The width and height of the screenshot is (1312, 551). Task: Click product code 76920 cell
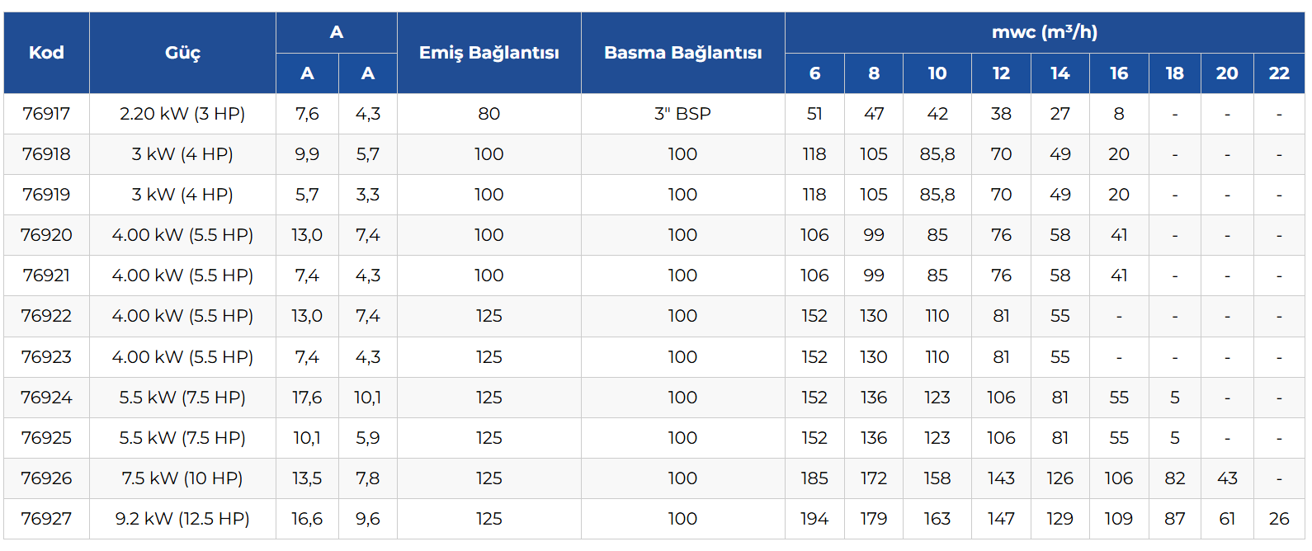[x=46, y=235]
